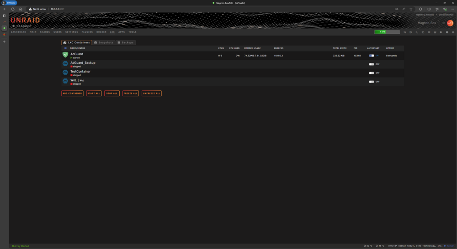Screen dimensions: 457x249
Task: Click the AdGuard_Backup container hexagon icon
Action: (x=65, y=63)
